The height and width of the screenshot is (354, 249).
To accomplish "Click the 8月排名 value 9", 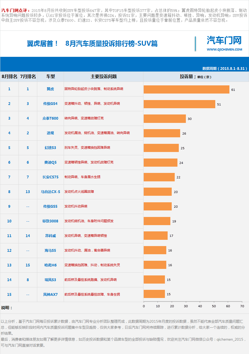I will (9, 206).
